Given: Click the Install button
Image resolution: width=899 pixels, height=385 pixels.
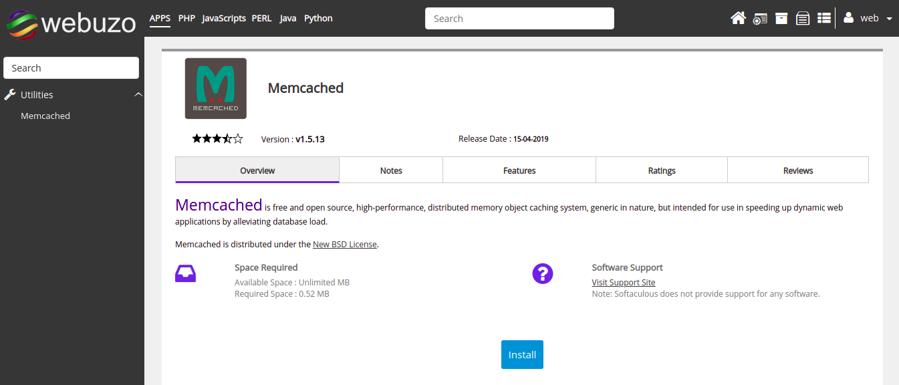Looking at the screenshot, I should [522, 354].
